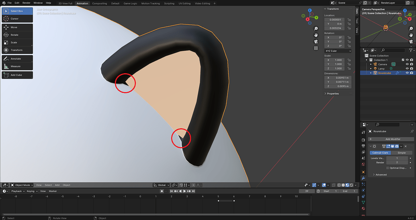The height and width of the screenshot is (220, 416).
Task: Choose the Annotate tool
Action: pyautogui.click(x=17, y=59)
